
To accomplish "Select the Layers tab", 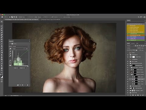I will coord(128,43).
